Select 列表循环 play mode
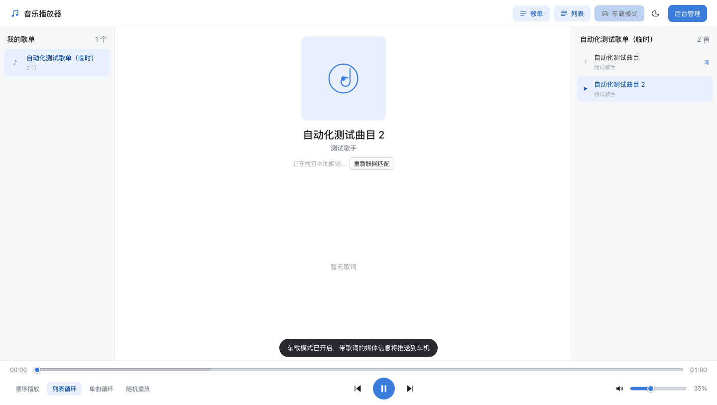Image resolution: width=717 pixels, height=405 pixels. pyautogui.click(x=64, y=389)
